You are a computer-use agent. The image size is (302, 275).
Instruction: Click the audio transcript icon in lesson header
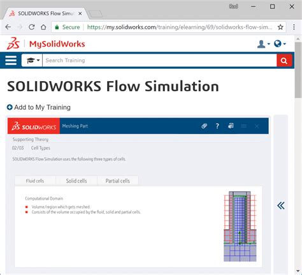[231, 126]
